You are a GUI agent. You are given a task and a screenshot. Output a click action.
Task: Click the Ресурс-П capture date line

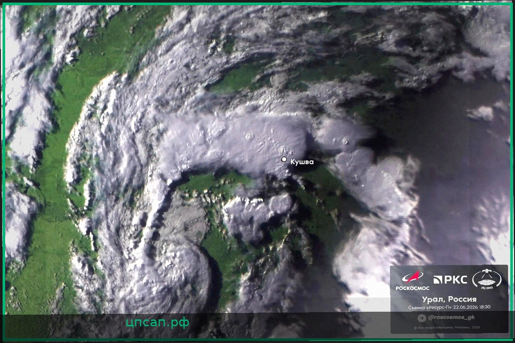449,307
